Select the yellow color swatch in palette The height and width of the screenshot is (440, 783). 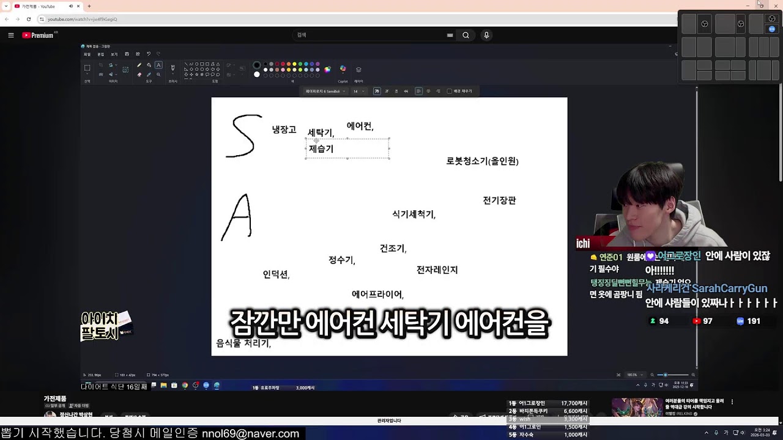click(294, 64)
